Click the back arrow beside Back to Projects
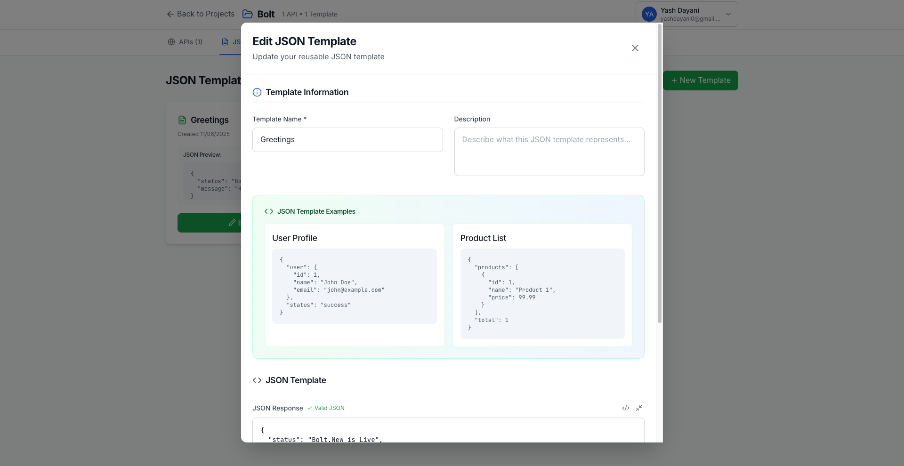The height and width of the screenshot is (466, 904). 170,14
